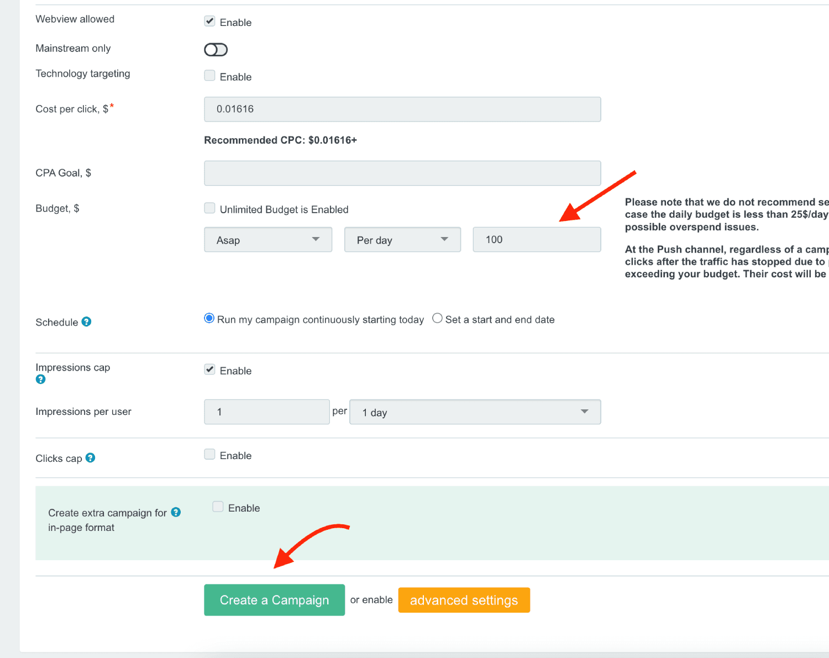Uncheck the Webview allowed Enable checkbox
Screen dimensions: 829x658
(209, 21)
